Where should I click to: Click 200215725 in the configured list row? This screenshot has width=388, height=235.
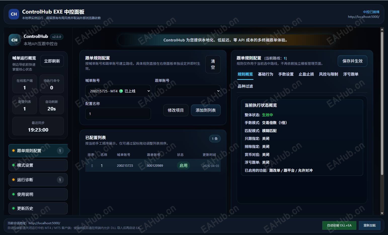(125, 166)
